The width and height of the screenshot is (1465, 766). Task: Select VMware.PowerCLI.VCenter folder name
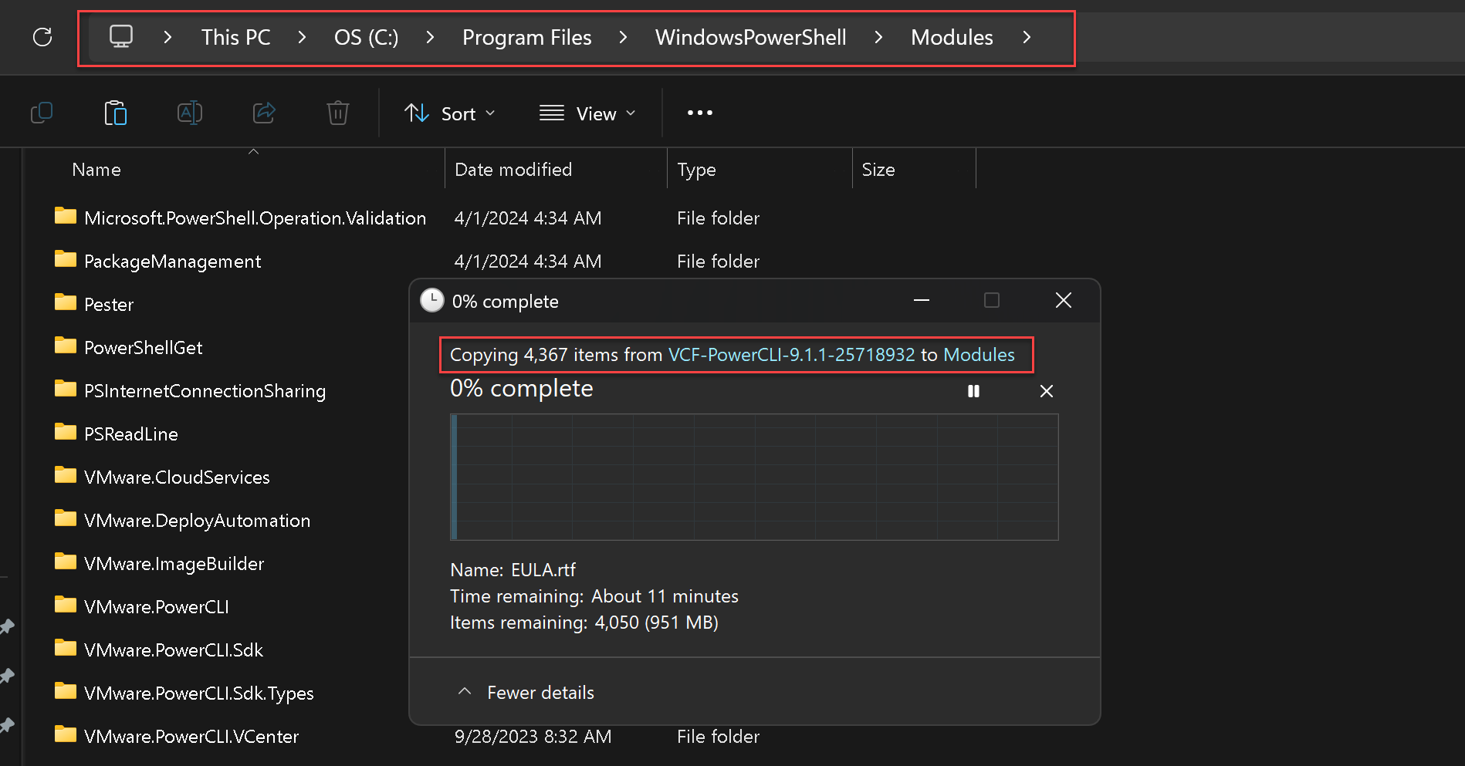tap(191, 737)
